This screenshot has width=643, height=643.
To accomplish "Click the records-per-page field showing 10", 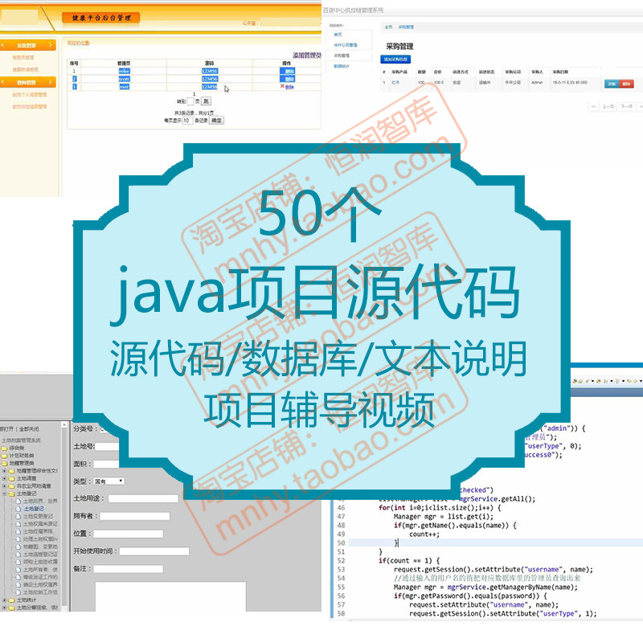I will pos(187,120).
